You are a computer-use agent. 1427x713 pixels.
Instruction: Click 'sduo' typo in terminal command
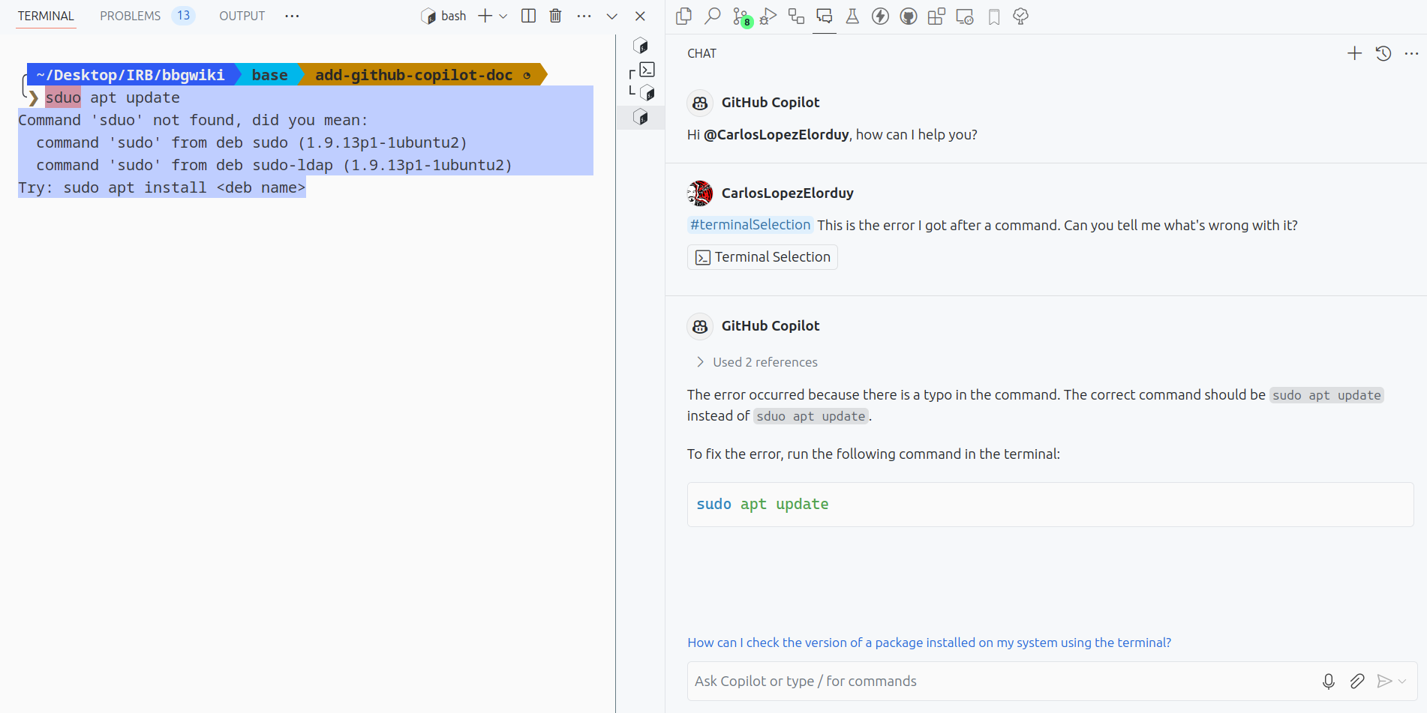tap(63, 97)
